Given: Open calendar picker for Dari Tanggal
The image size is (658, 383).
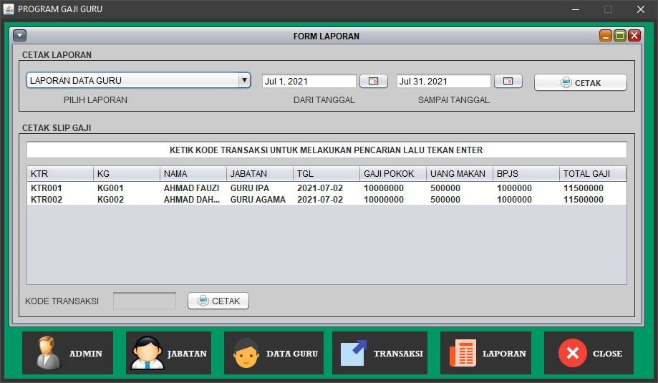Looking at the screenshot, I should tap(373, 82).
